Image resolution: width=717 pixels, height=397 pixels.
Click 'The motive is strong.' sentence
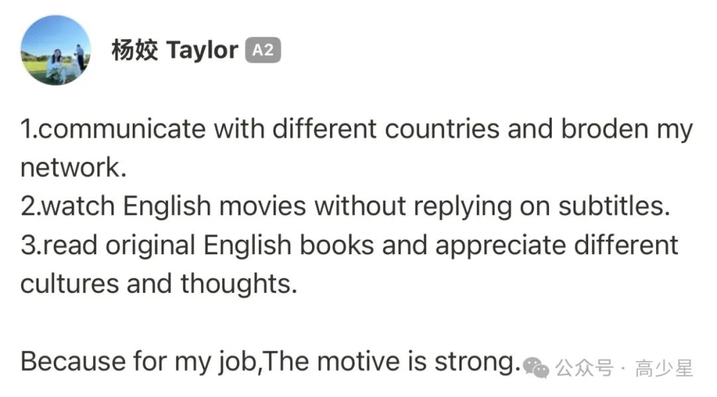coord(392,361)
